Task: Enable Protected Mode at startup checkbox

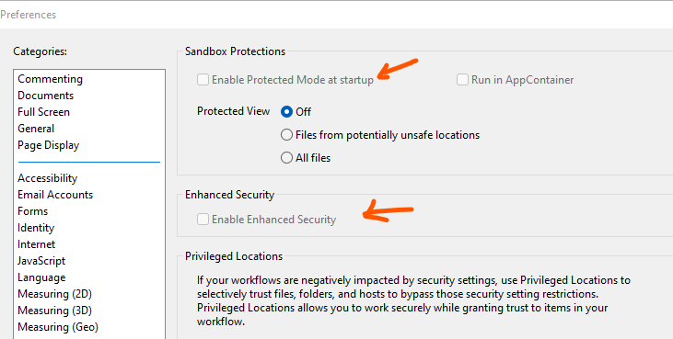Action: pyautogui.click(x=203, y=80)
